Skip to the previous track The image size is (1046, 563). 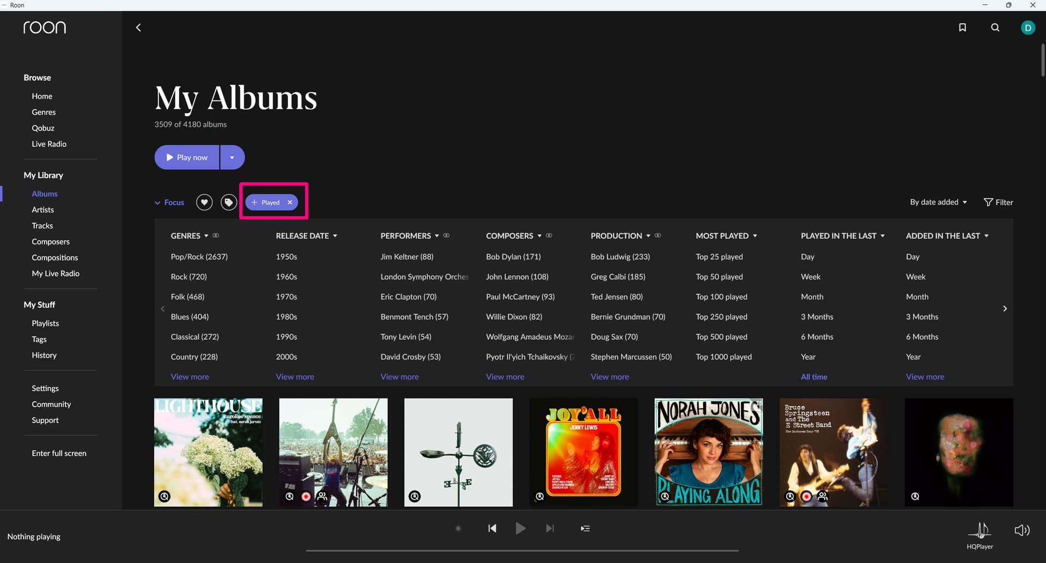492,528
